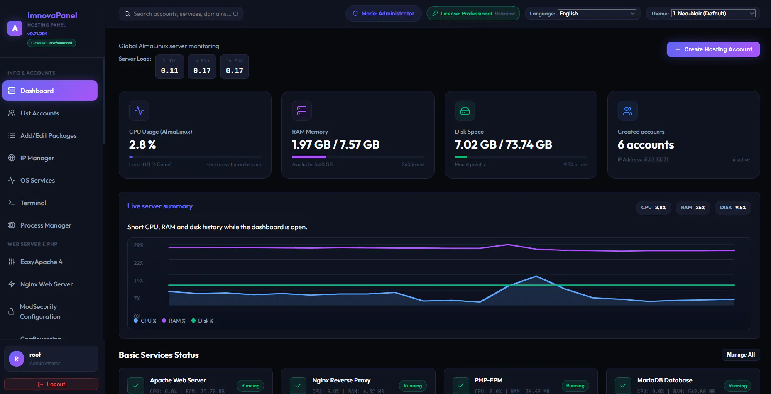
Task: Click the DISK 9.5% summary chip
Action: (x=733, y=208)
